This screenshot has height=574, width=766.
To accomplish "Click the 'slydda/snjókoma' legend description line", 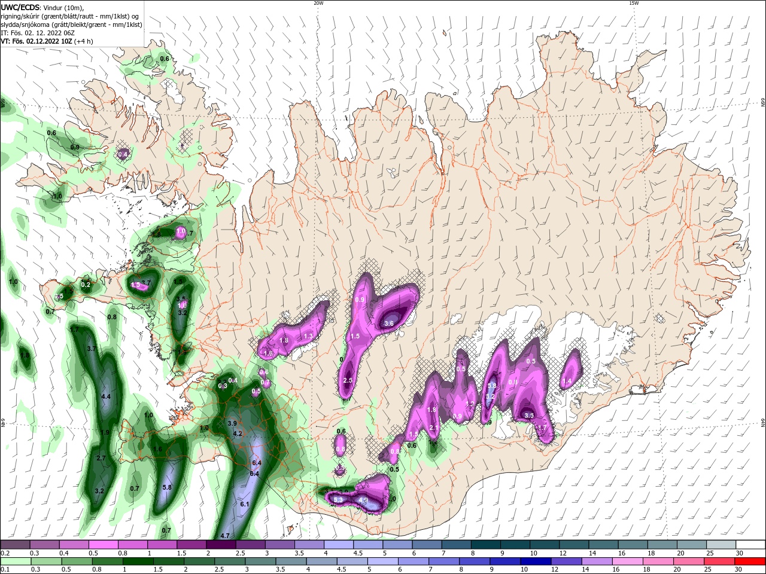I will coord(71,25).
